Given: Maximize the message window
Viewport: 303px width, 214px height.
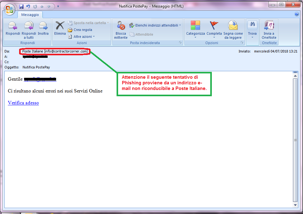Looking at the screenshot, I should pos(281,5).
